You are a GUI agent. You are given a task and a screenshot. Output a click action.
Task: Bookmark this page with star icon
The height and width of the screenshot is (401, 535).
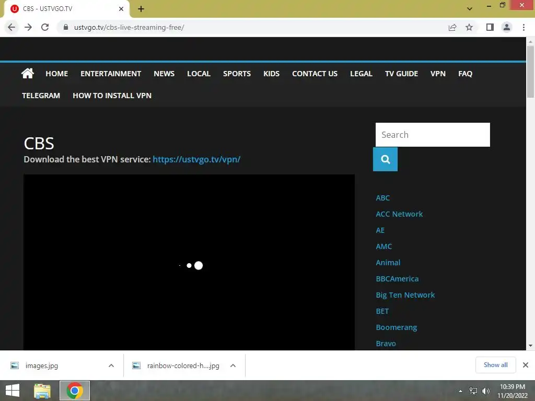469,27
